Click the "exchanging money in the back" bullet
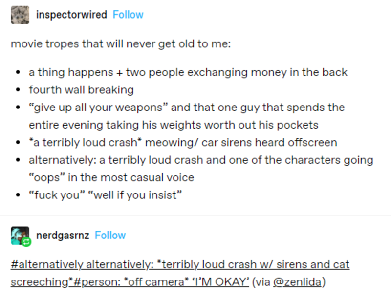 click(188, 72)
